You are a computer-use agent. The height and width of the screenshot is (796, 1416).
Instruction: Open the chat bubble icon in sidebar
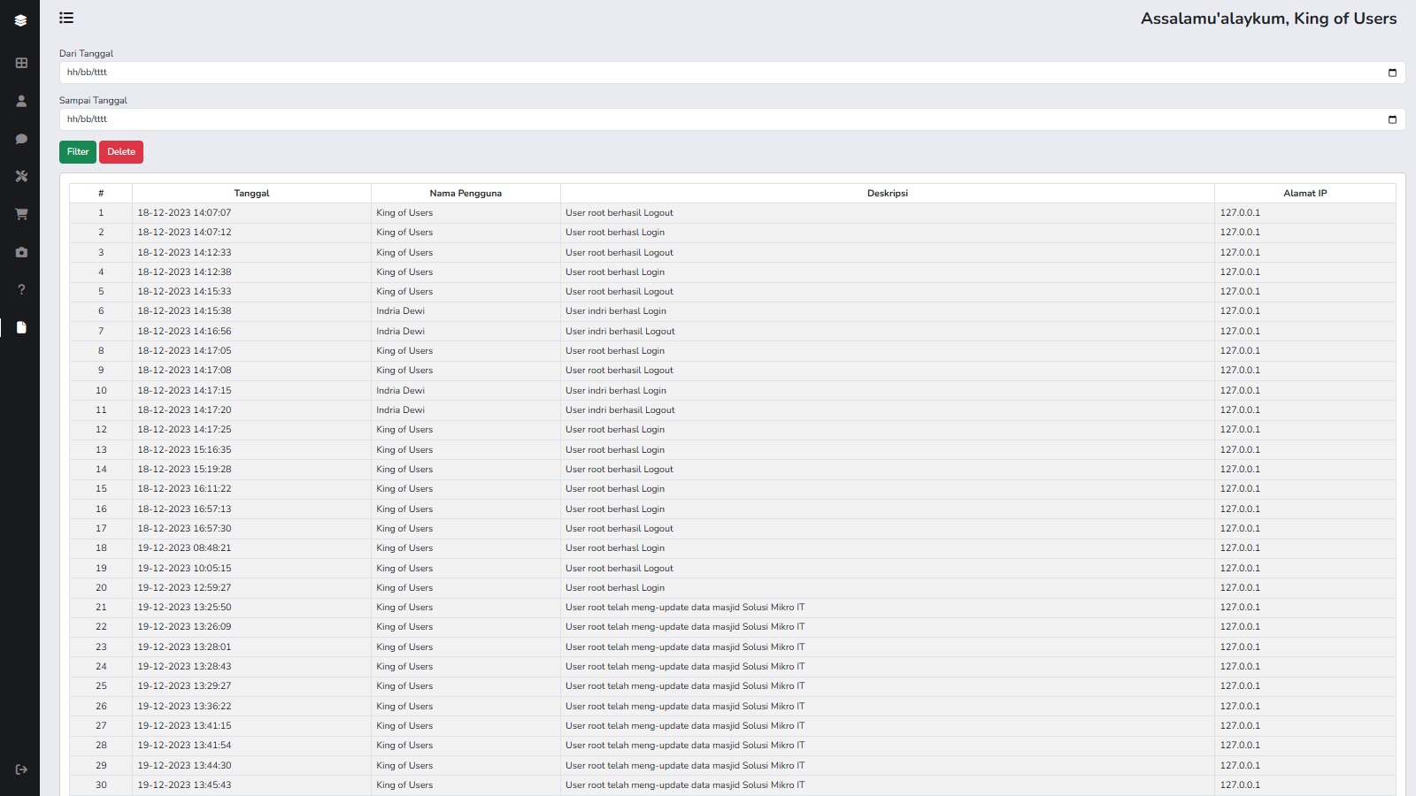click(x=21, y=139)
